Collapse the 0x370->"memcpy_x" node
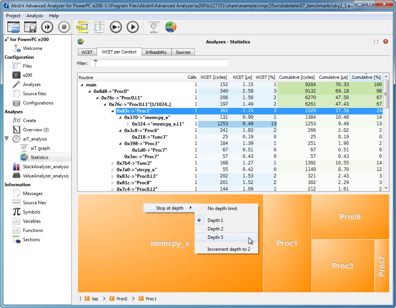Image resolution: width=396 pixels, height=308 pixels. 120,118
